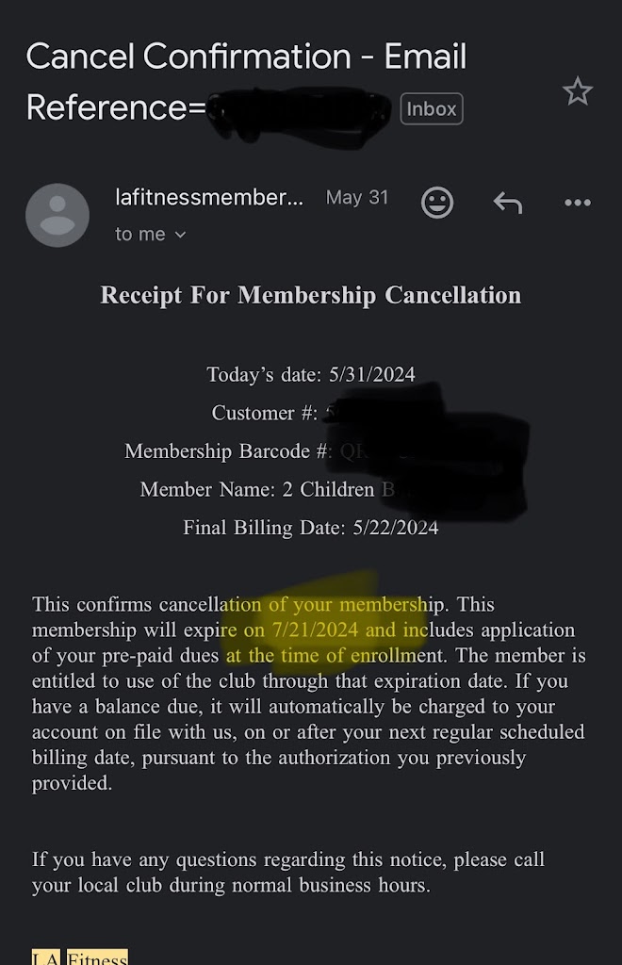The height and width of the screenshot is (965, 622).
Task: Tap the Cancel Confirmation subject line
Action: (246, 58)
